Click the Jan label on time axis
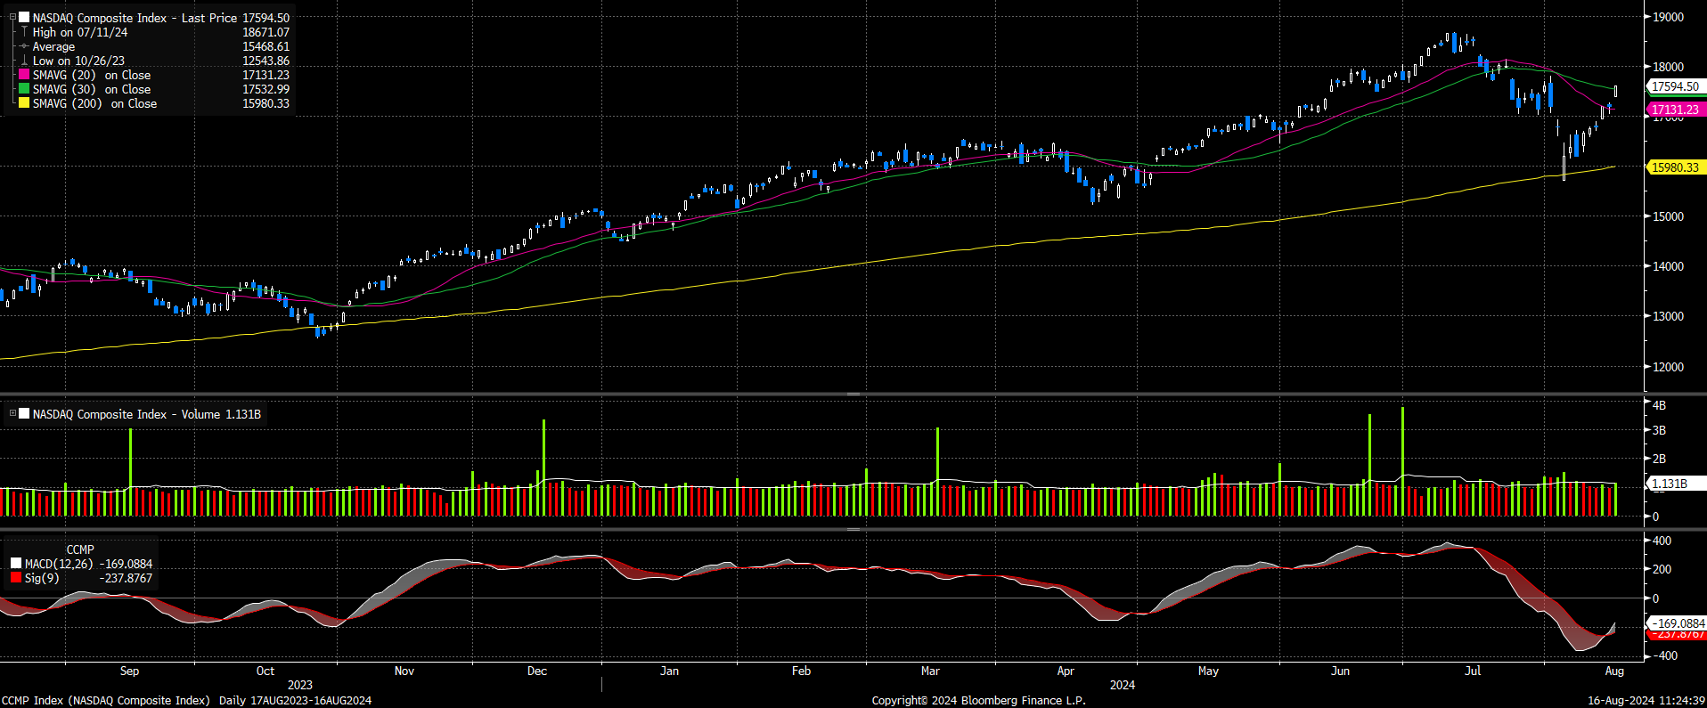The height and width of the screenshot is (708, 1707). point(669,671)
